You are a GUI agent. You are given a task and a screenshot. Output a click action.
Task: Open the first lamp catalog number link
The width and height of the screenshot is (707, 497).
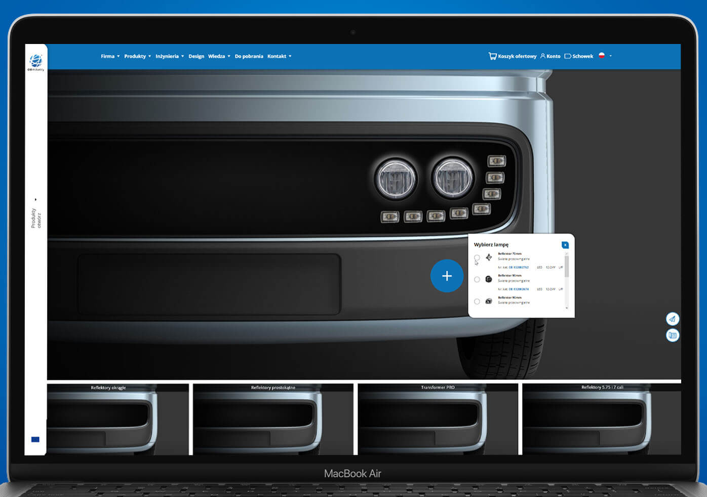(519, 267)
